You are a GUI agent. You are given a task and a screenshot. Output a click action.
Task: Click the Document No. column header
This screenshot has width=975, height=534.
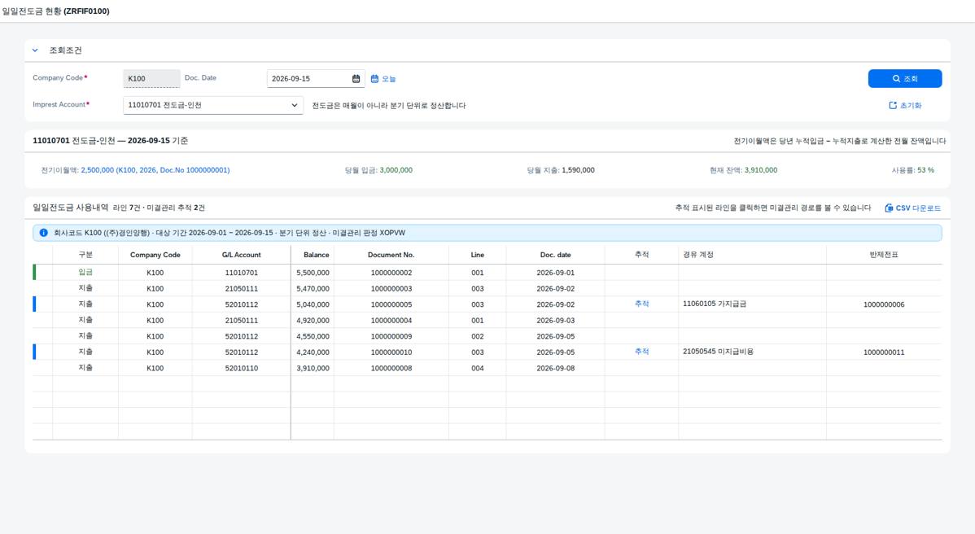pos(391,255)
